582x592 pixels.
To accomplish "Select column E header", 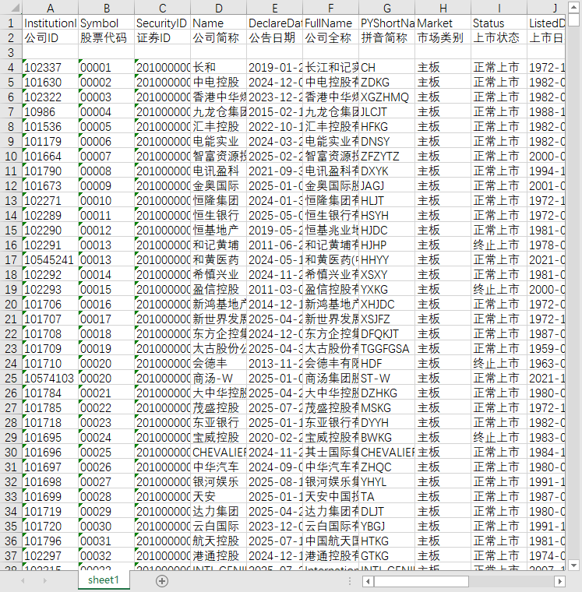I will [274, 8].
